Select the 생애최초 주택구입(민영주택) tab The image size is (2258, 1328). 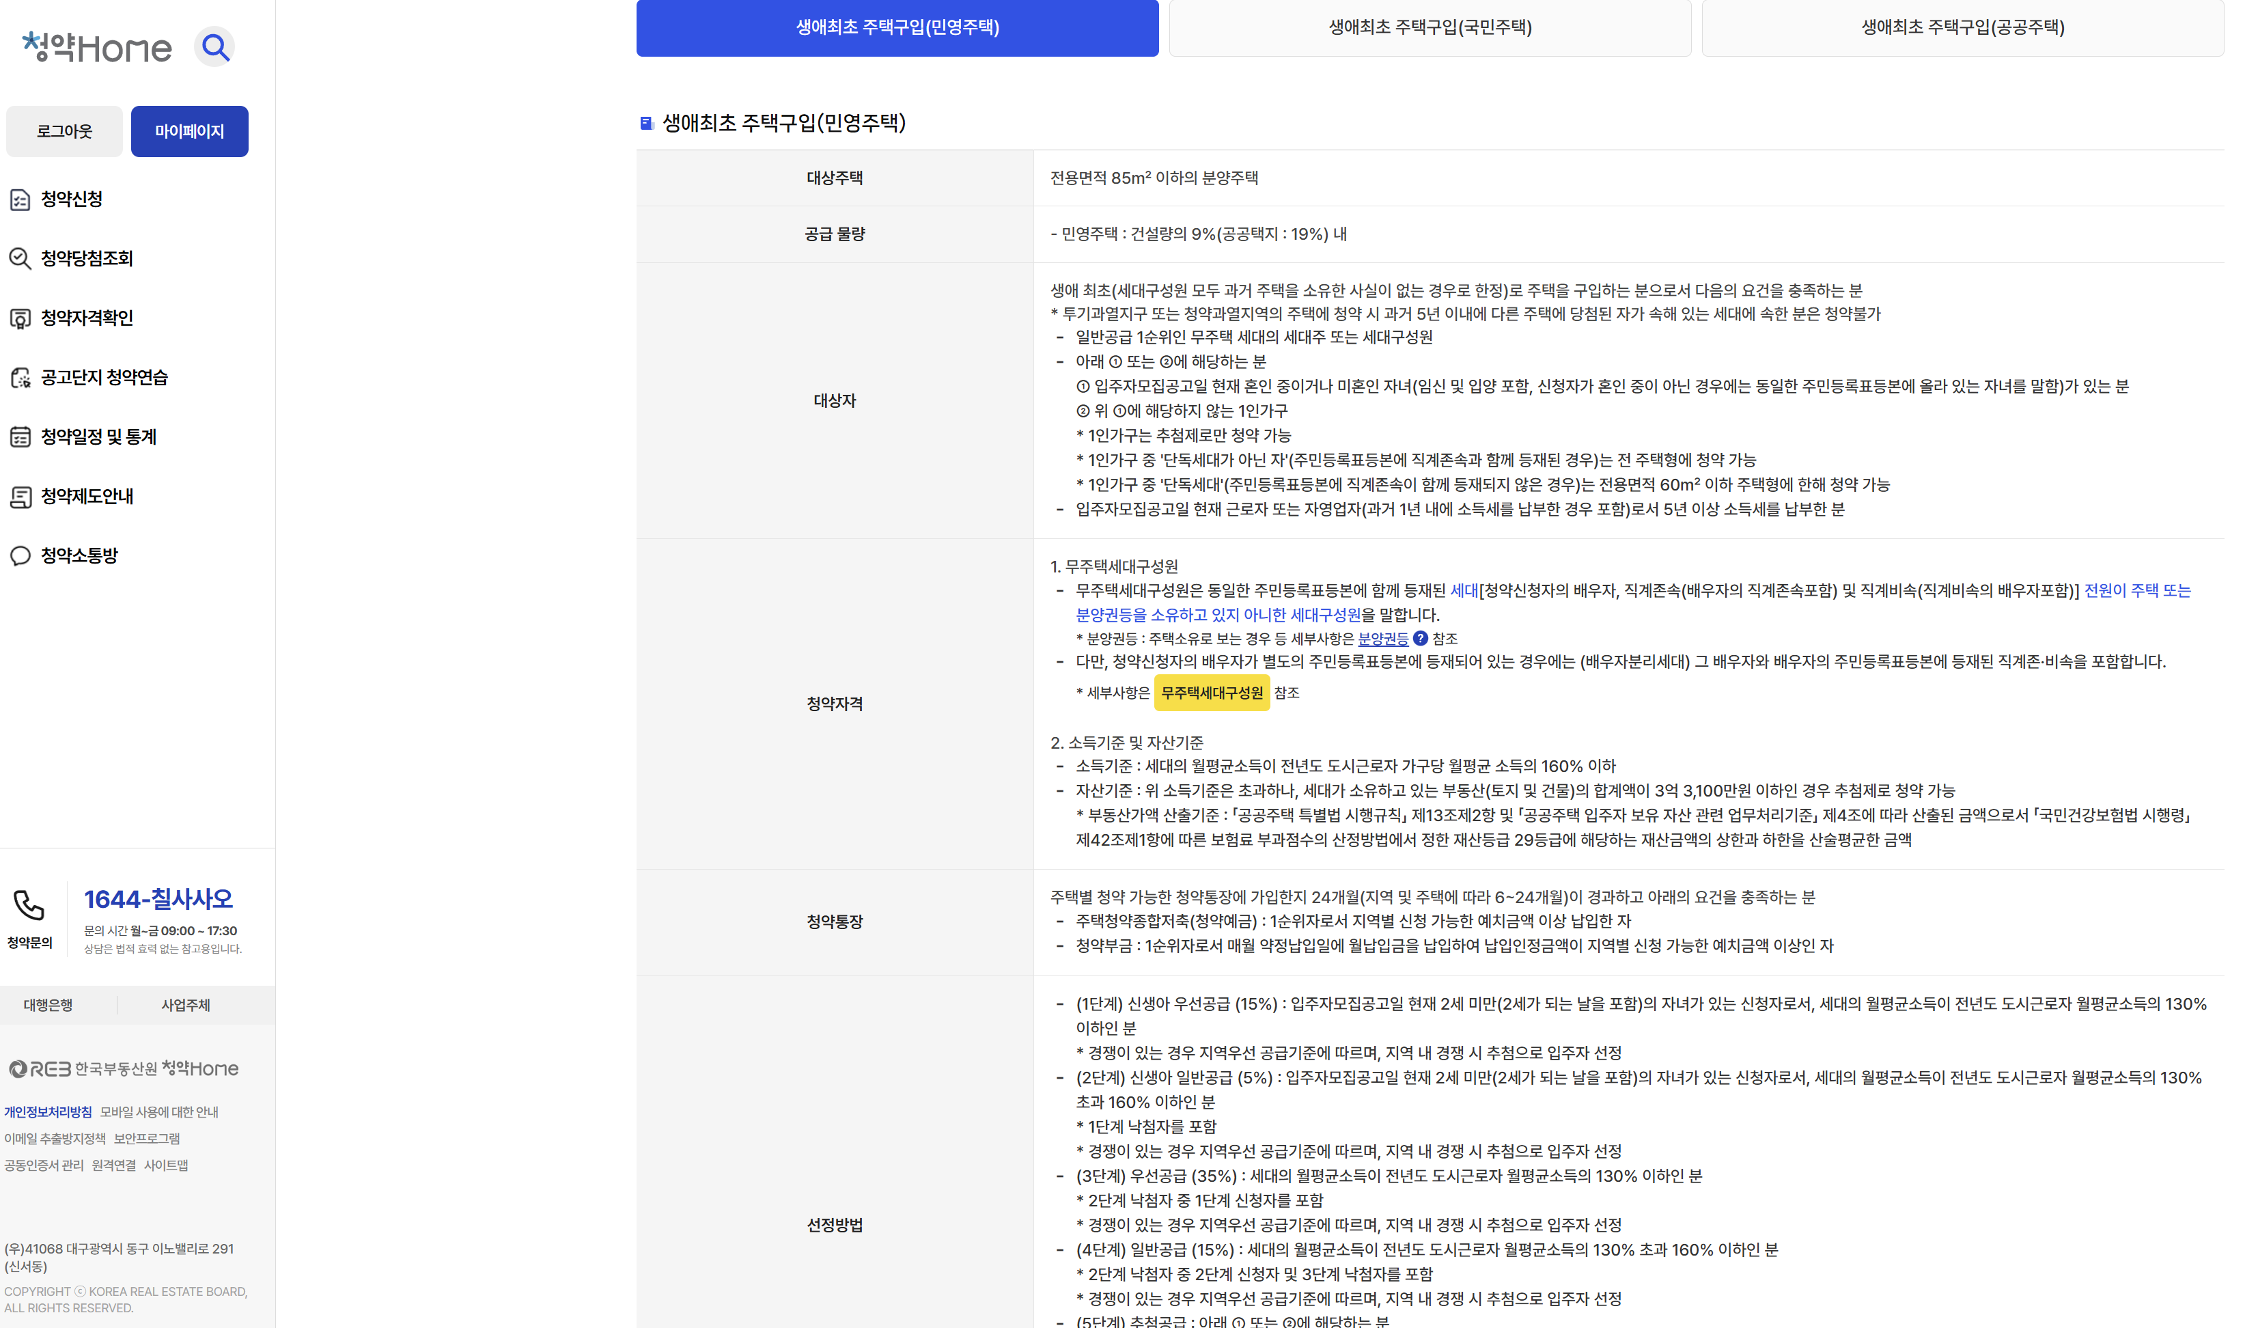click(897, 28)
